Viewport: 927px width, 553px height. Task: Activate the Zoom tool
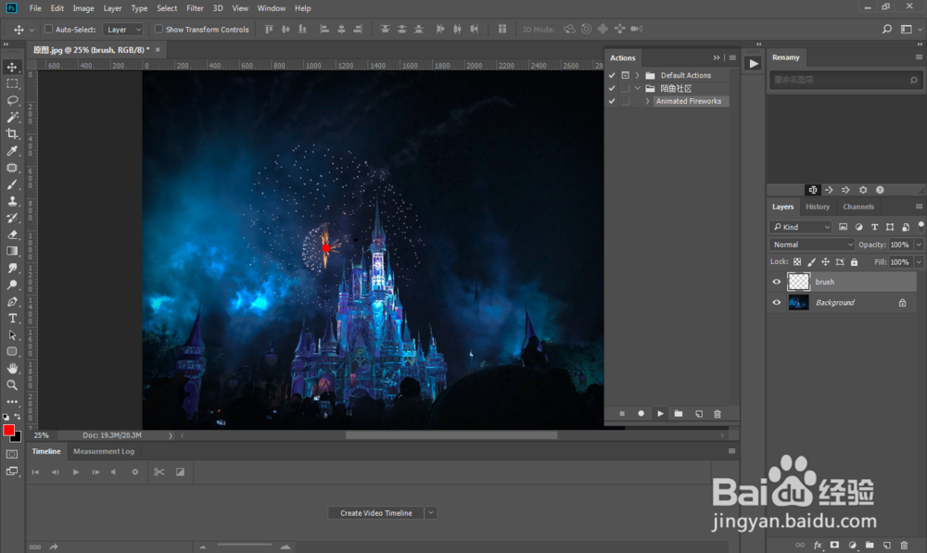click(x=12, y=384)
